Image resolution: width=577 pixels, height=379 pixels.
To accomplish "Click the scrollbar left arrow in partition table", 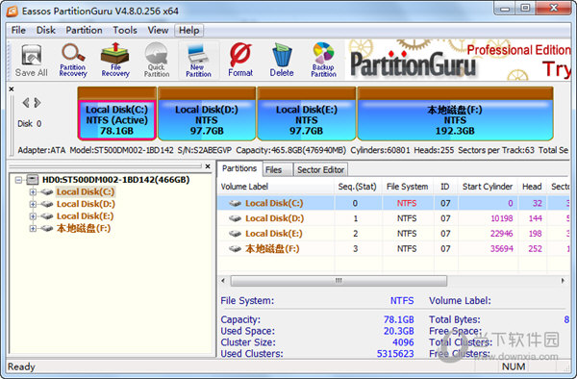I will tap(223, 281).
